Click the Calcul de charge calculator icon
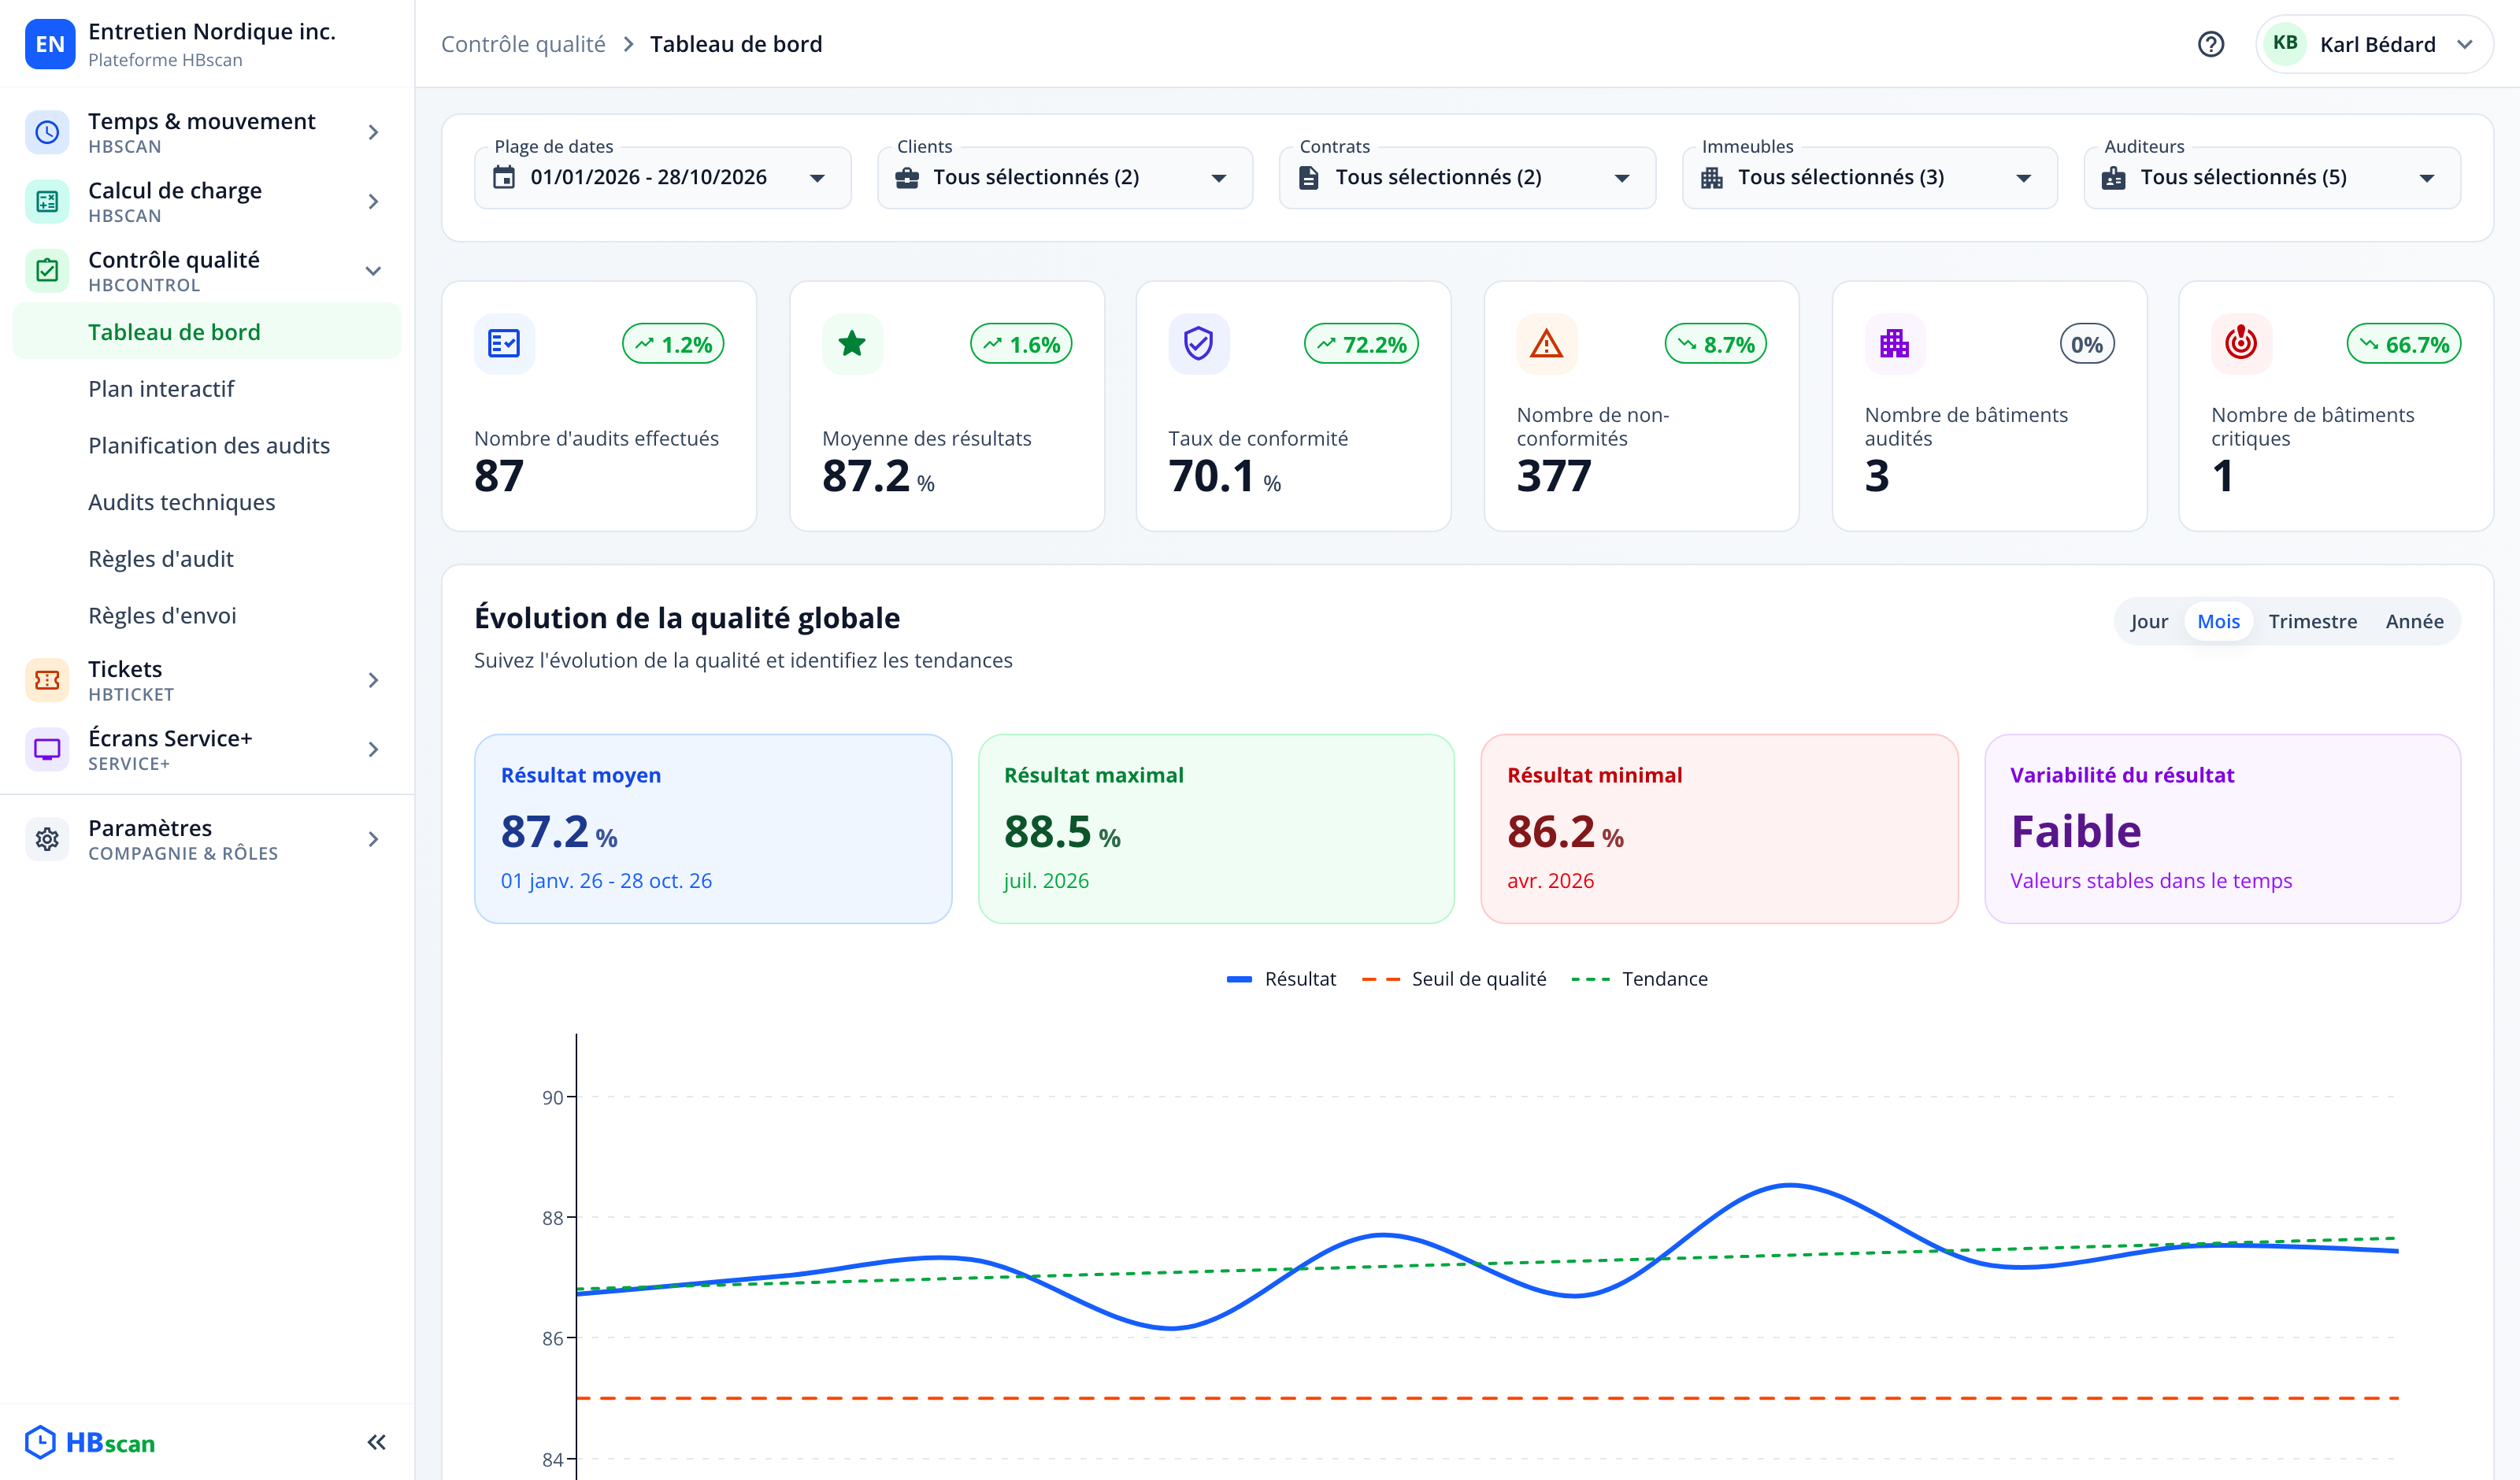This screenshot has width=2520, height=1480. click(47, 201)
